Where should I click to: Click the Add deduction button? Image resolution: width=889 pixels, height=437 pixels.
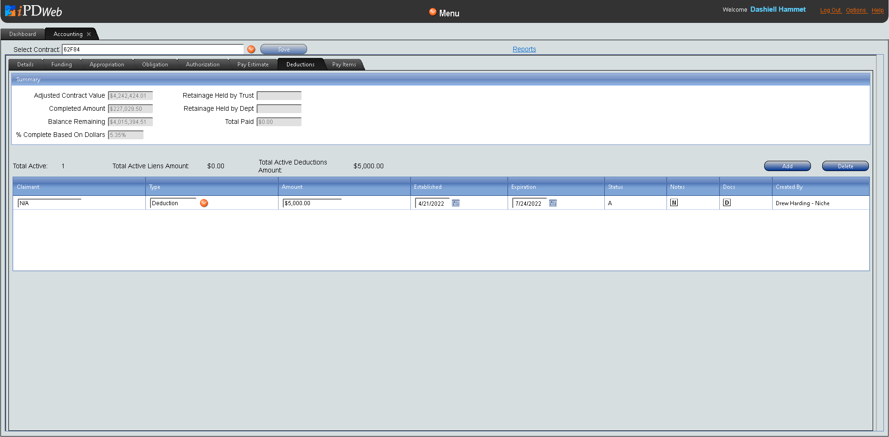[x=787, y=166]
